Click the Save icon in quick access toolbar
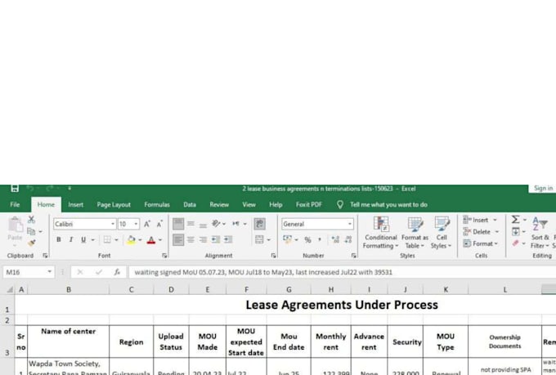The width and height of the screenshot is (556, 375). (15, 189)
